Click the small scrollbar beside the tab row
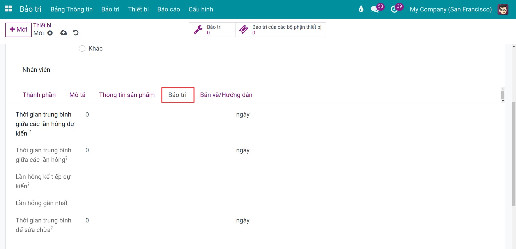 click(503, 95)
